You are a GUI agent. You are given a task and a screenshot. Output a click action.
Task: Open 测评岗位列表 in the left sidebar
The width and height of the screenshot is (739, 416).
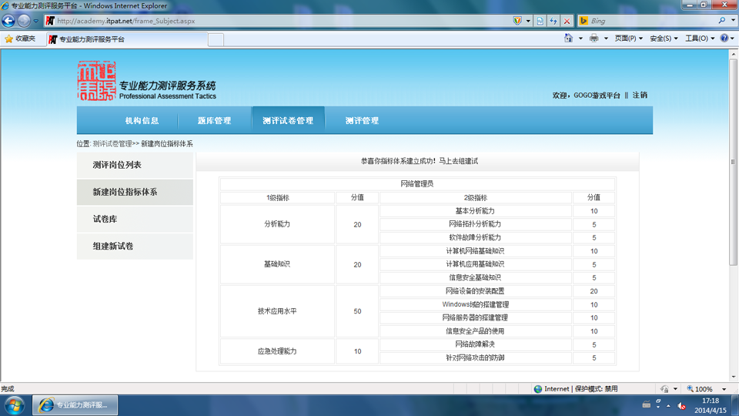coord(135,165)
